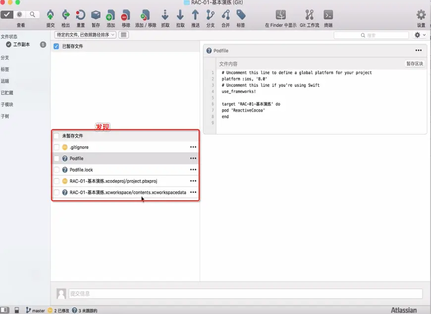Open the Subtrees (子树) sidebar section

point(4,116)
